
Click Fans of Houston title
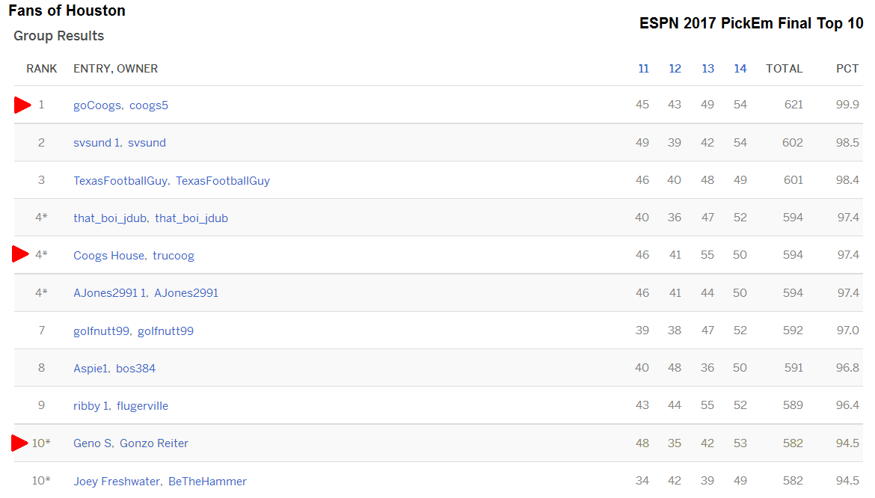click(x=67, y=10)
